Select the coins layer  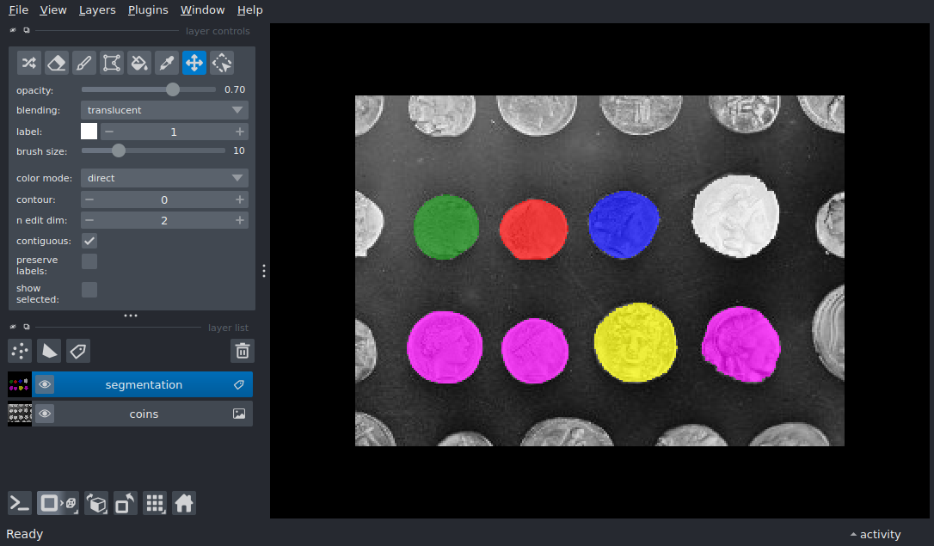(144, 414)
